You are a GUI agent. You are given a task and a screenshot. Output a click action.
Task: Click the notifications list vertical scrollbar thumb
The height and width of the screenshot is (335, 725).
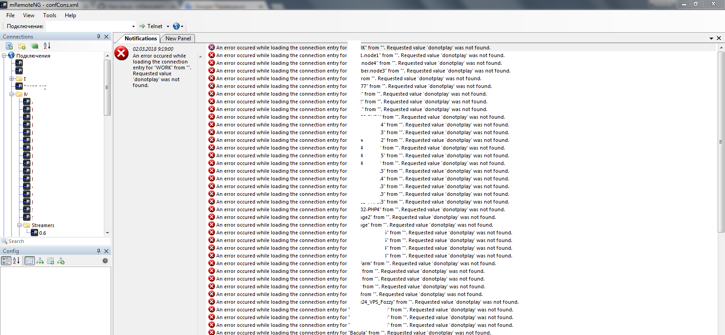coord(721,142)
